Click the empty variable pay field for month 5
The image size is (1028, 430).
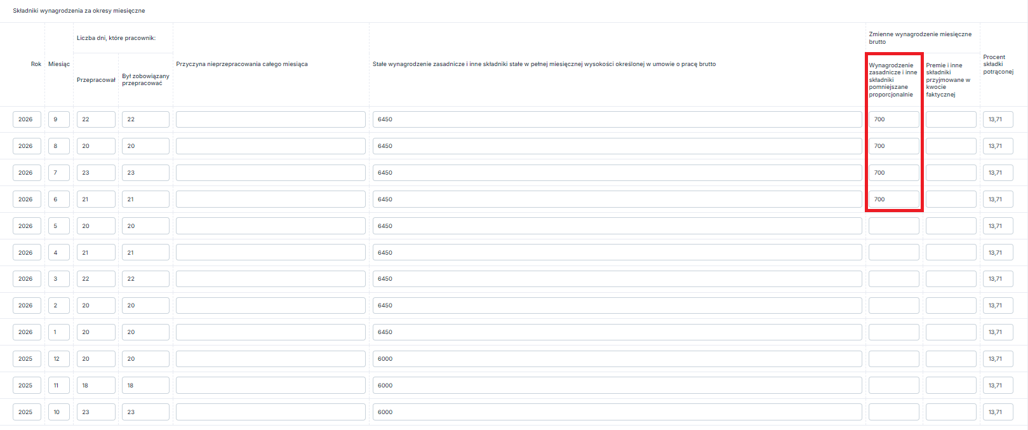click(x=893, y=226)
